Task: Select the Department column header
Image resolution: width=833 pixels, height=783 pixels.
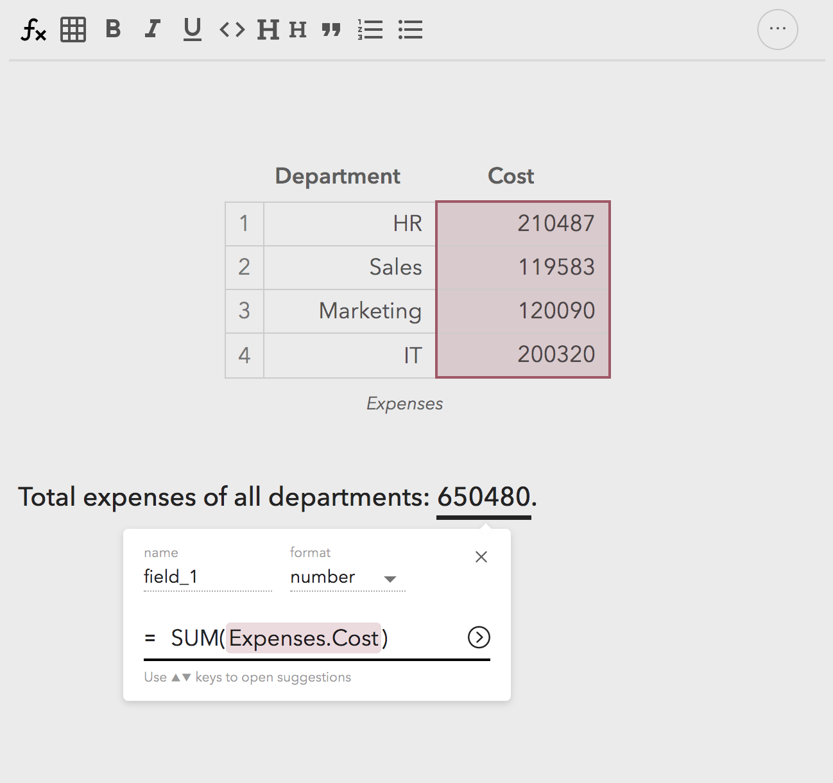Action: [338, 176]
